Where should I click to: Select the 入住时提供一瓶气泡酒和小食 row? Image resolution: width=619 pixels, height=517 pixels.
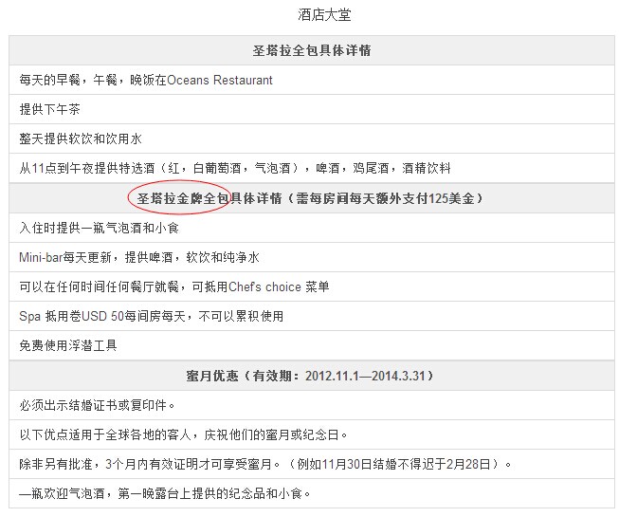coord(100,229)
